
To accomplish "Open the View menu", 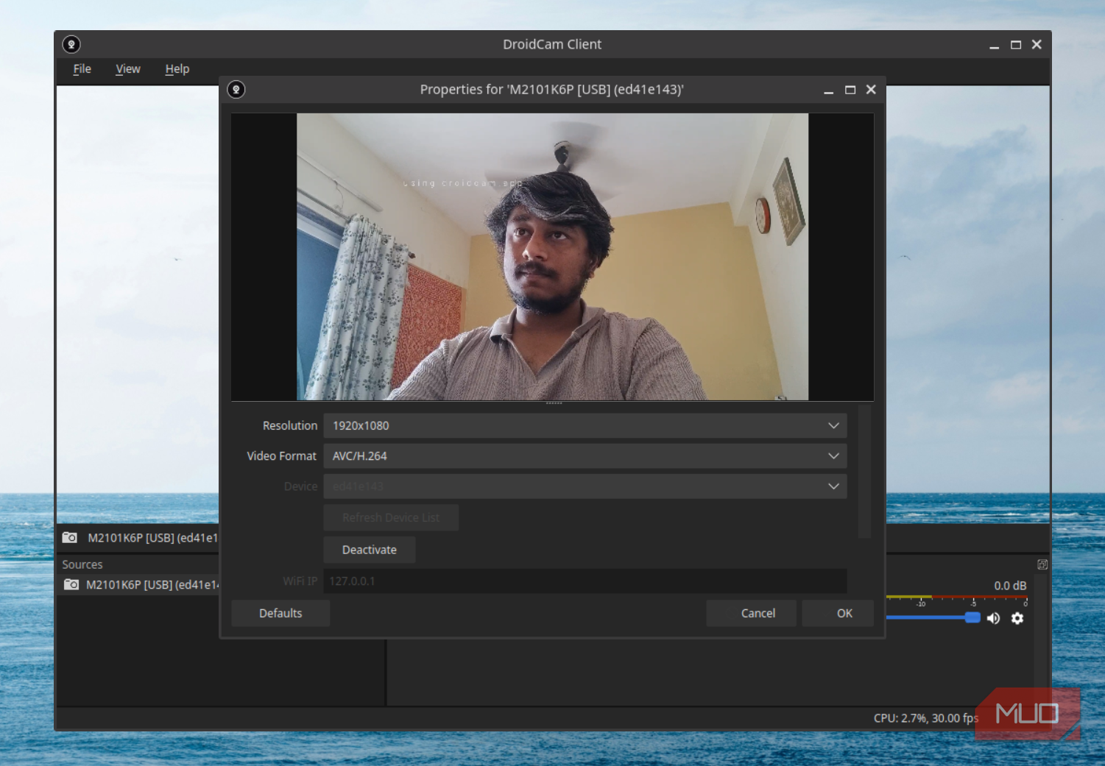I will click(127, 69).
